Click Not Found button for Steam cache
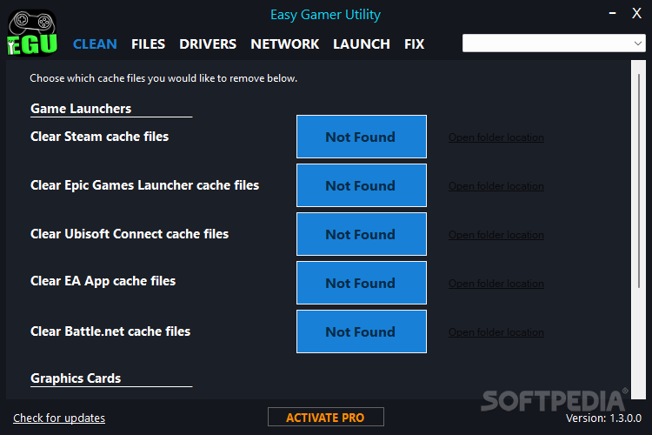Screen dimensions: 652x435 [362, 137]
